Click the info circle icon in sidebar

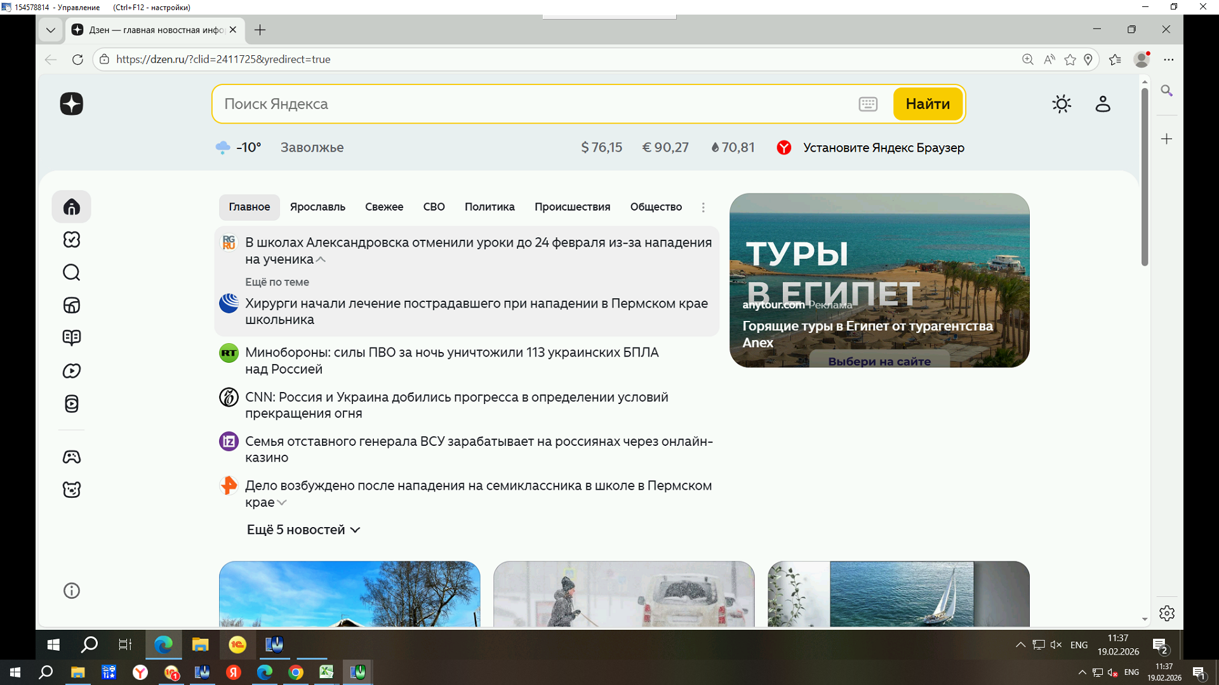tap(71, 591)
